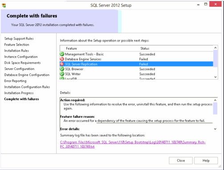The image size is (224, 170).
Task: Click the Feature failure reason heading
Action: (77, 116)
